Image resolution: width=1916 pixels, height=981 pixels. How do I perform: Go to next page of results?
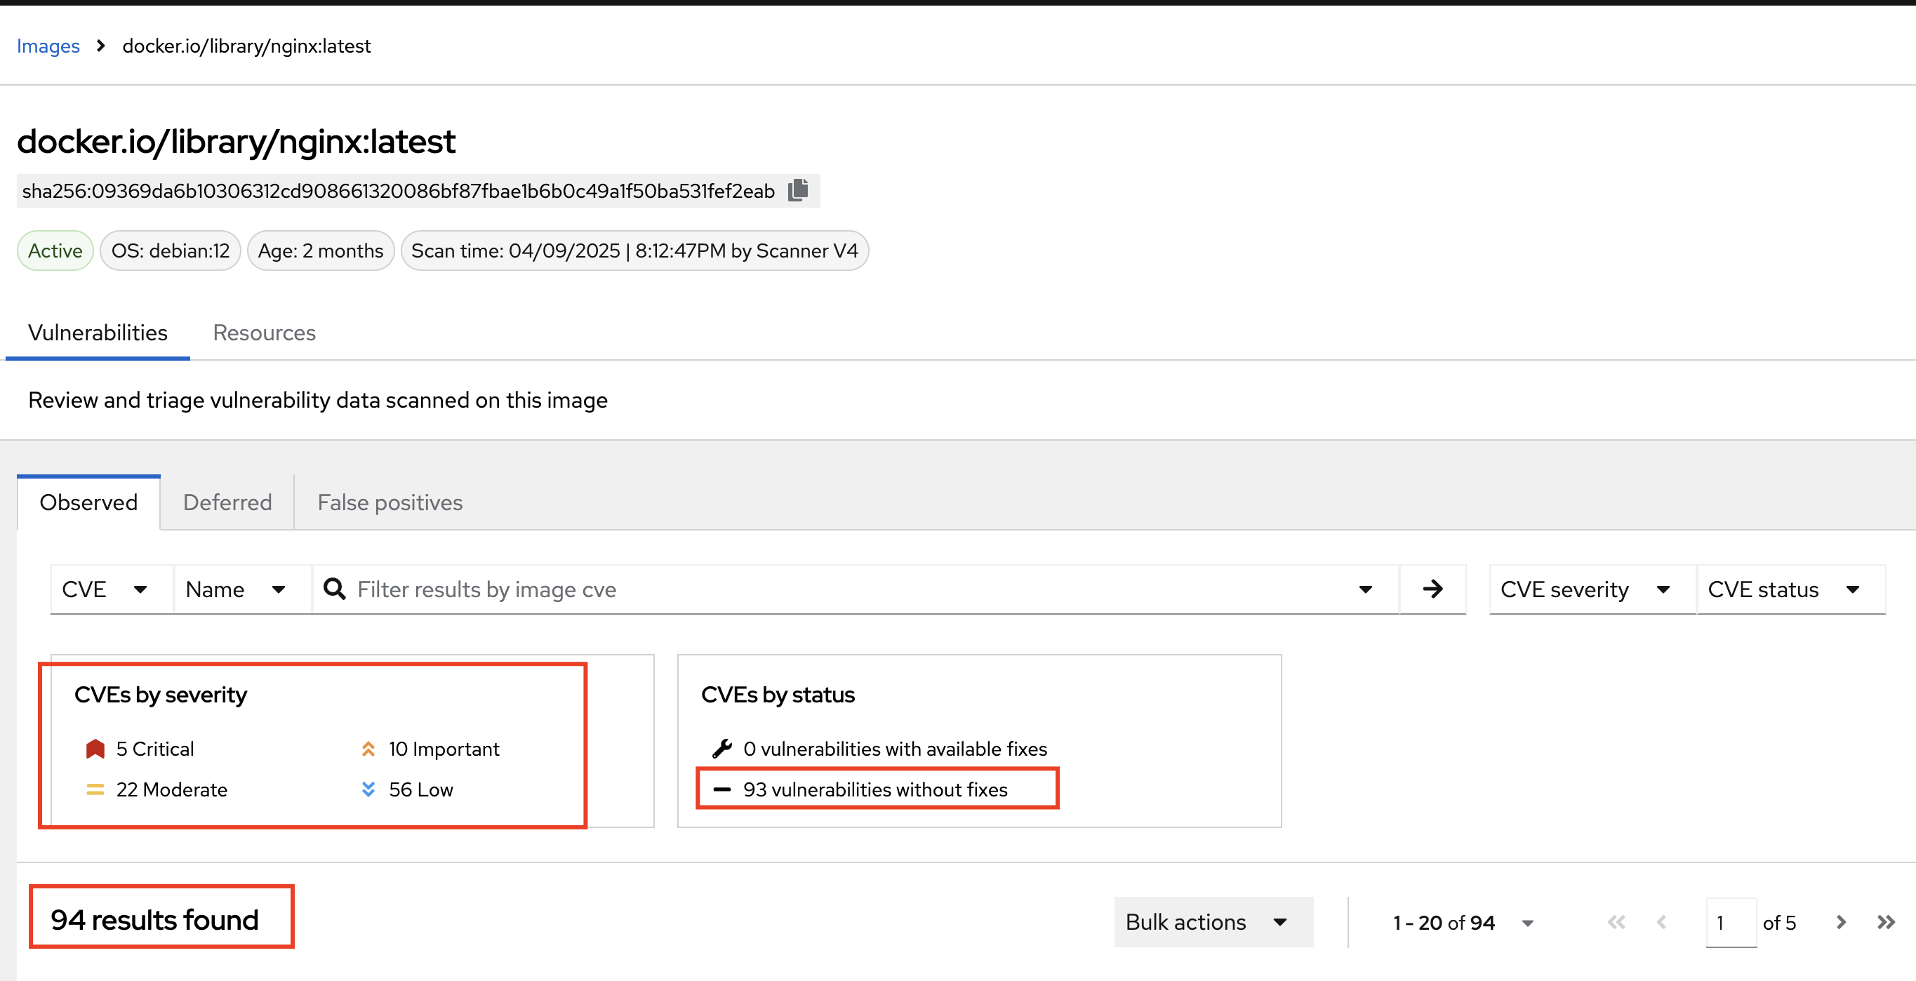click(x=1841, y=922)
